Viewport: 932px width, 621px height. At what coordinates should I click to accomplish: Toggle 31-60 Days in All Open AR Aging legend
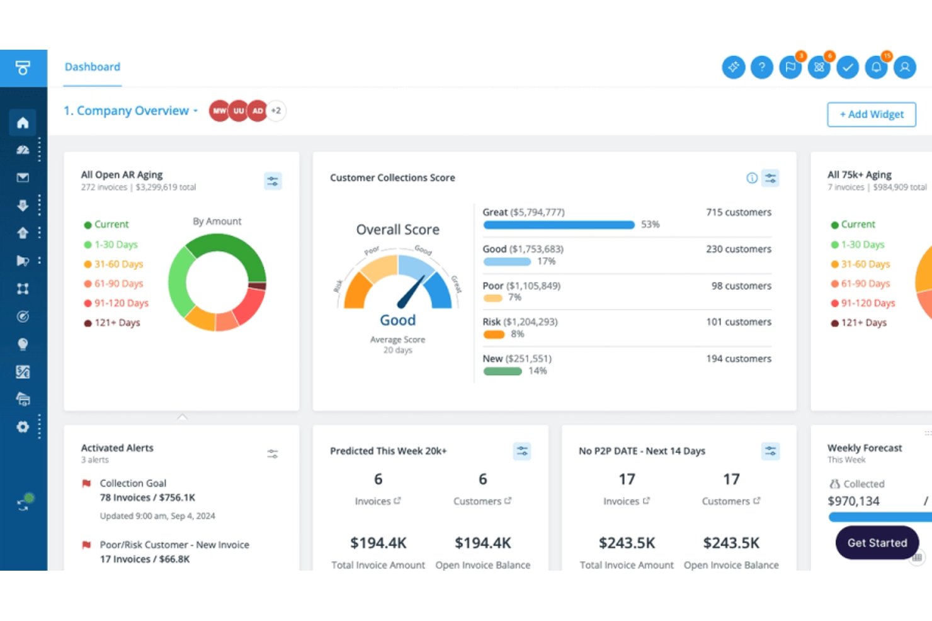(113, 264)
